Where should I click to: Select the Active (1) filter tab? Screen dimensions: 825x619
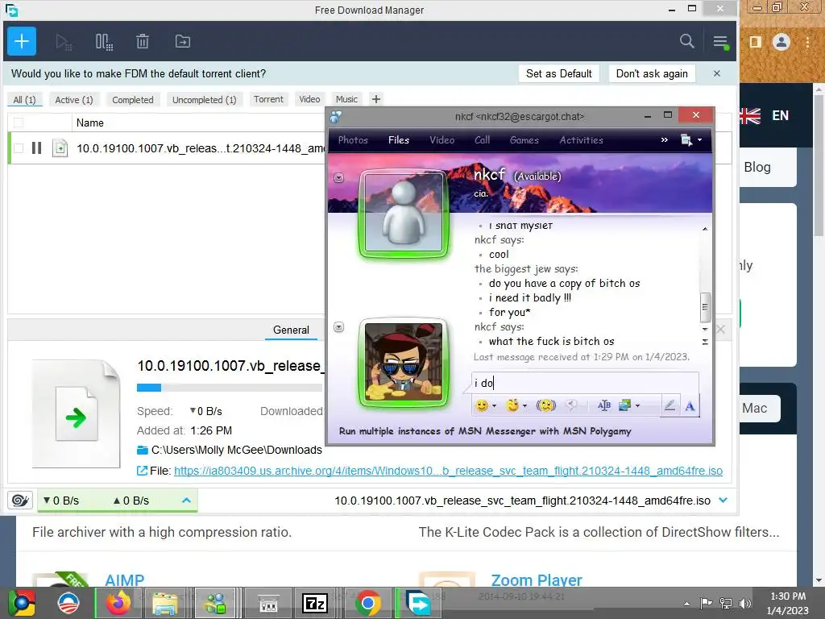click(73, 99)
